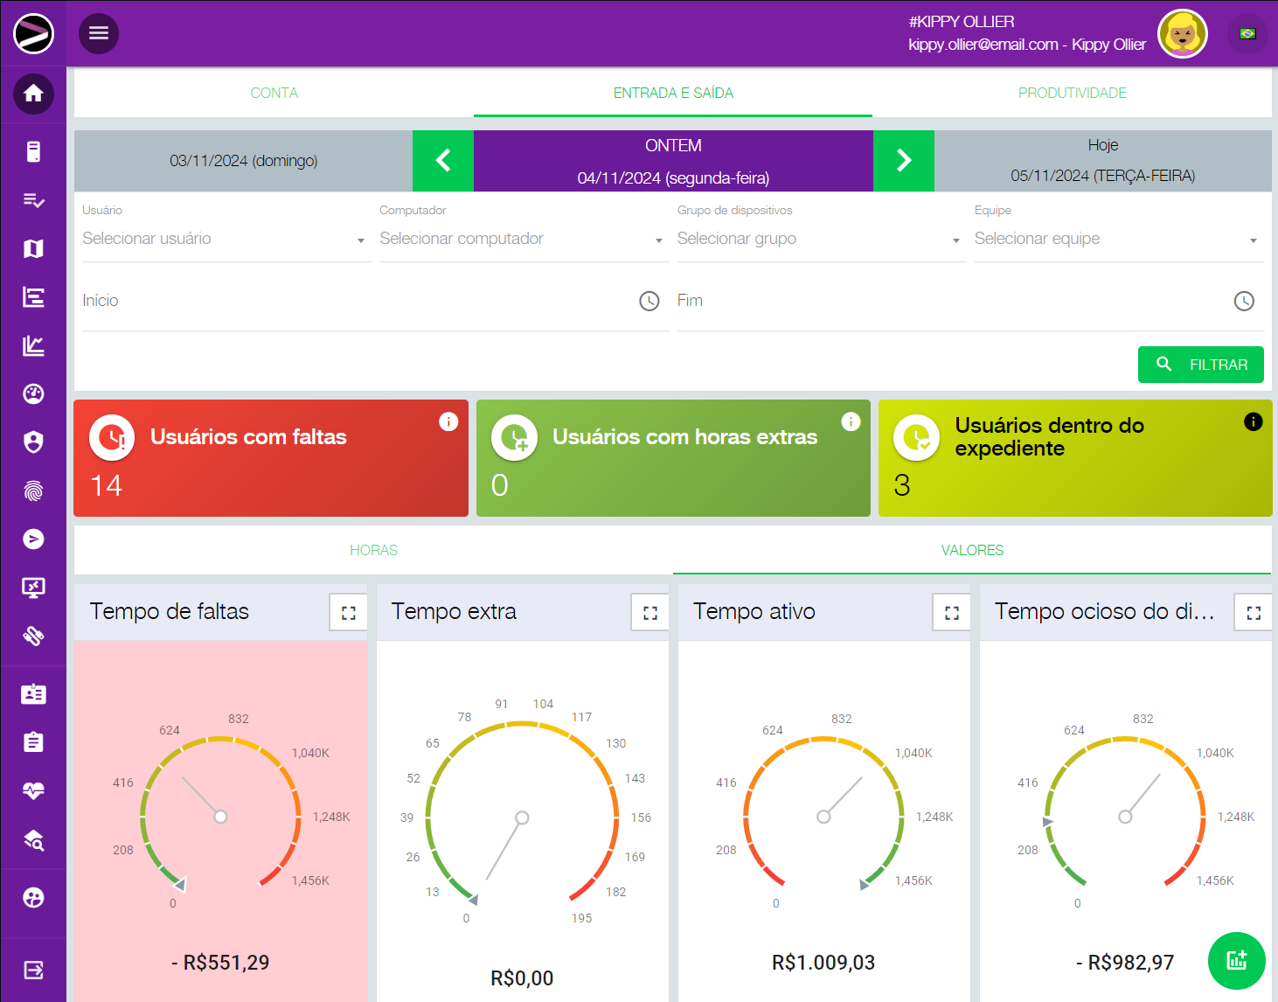Screen dimensions: 1278x1002
Task: Maximize the Tempo ativo panel
Action: tap(951, 613)
